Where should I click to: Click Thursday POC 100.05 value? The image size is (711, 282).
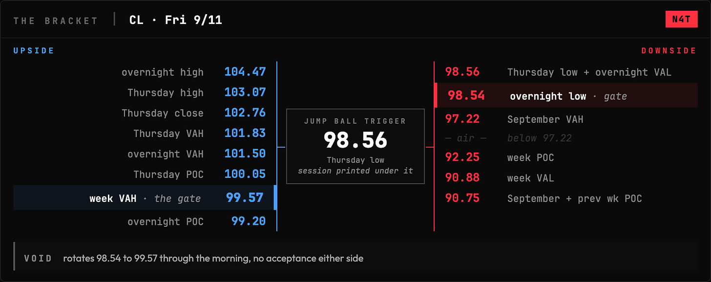[x=245, y=174]
